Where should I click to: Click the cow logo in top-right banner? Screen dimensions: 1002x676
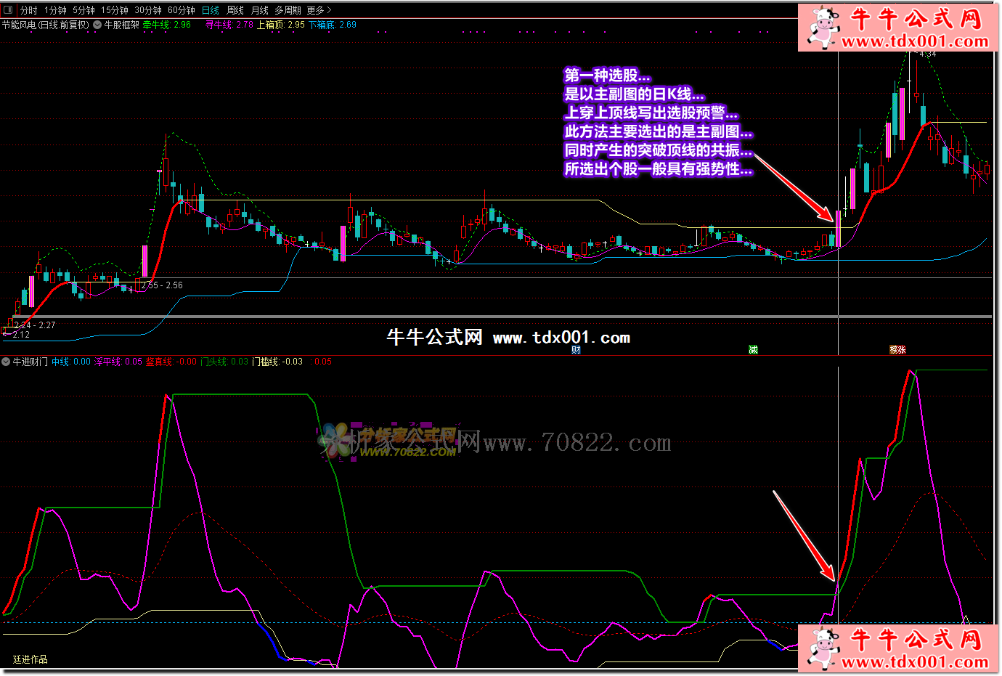(x=823, y=26)
